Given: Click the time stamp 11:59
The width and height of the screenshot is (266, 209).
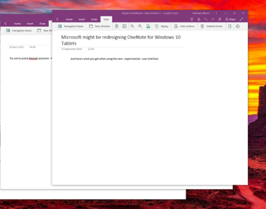Looking at the screenshot, I should [91, 49].
